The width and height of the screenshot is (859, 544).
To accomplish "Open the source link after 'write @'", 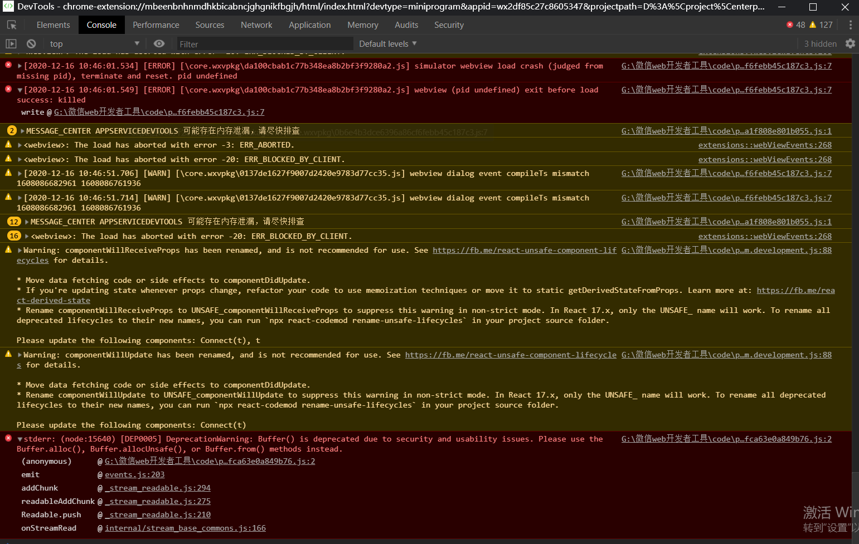I will tap(159, 112).
